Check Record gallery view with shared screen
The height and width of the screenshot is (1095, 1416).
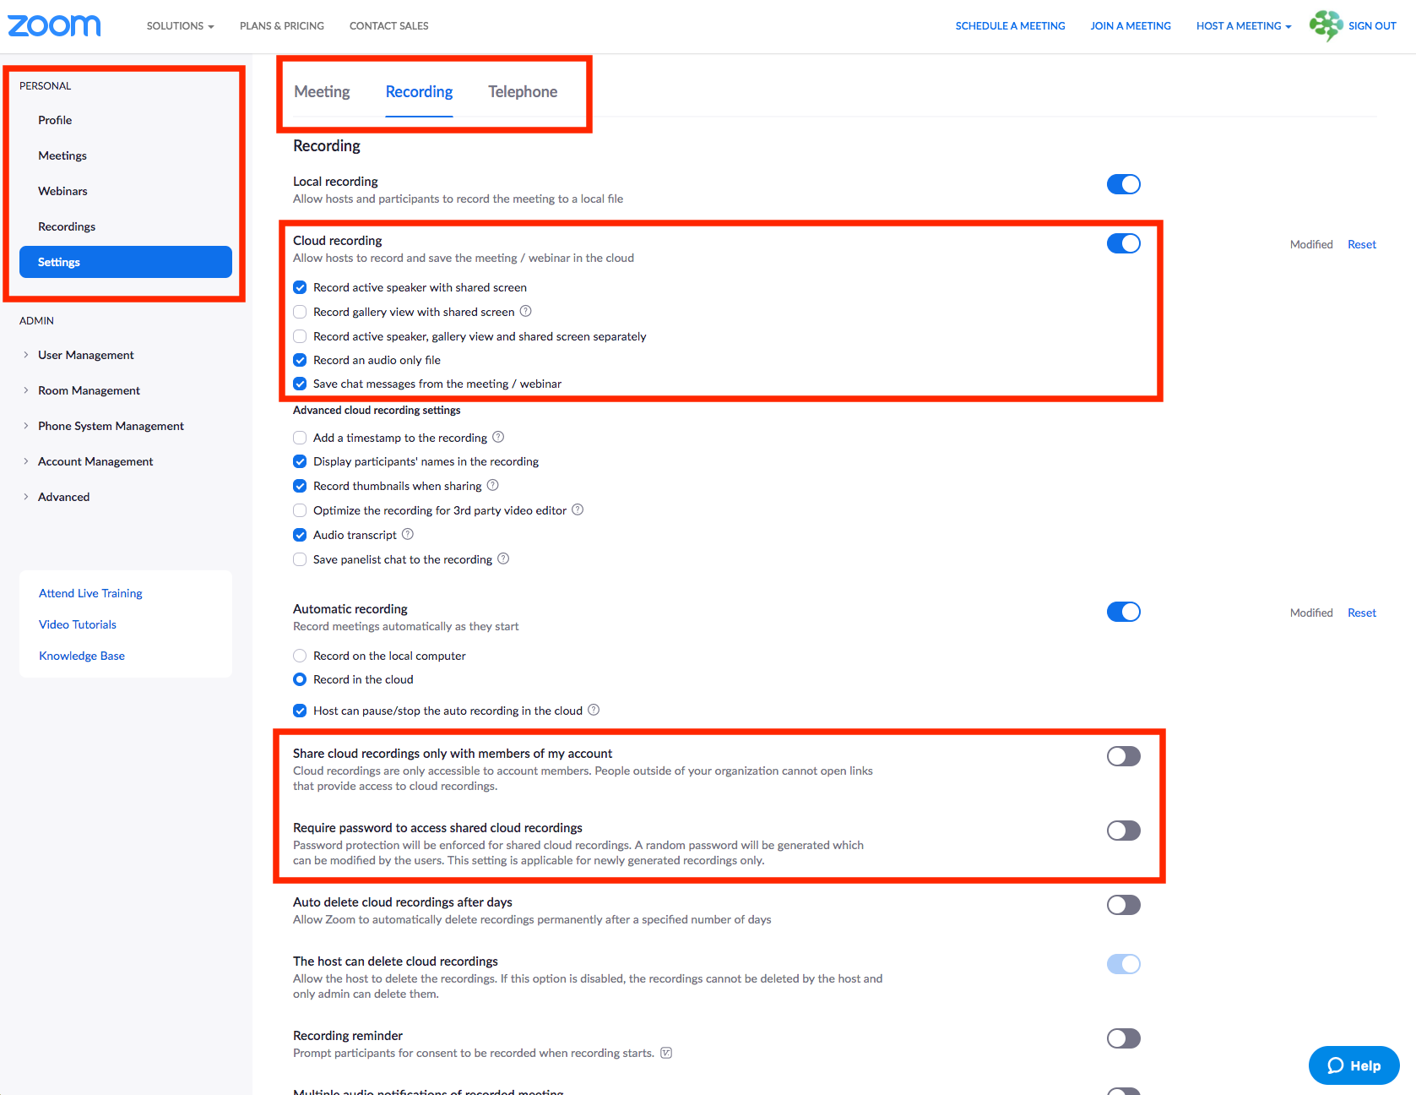pyautogui.click(x=300, y=312)
